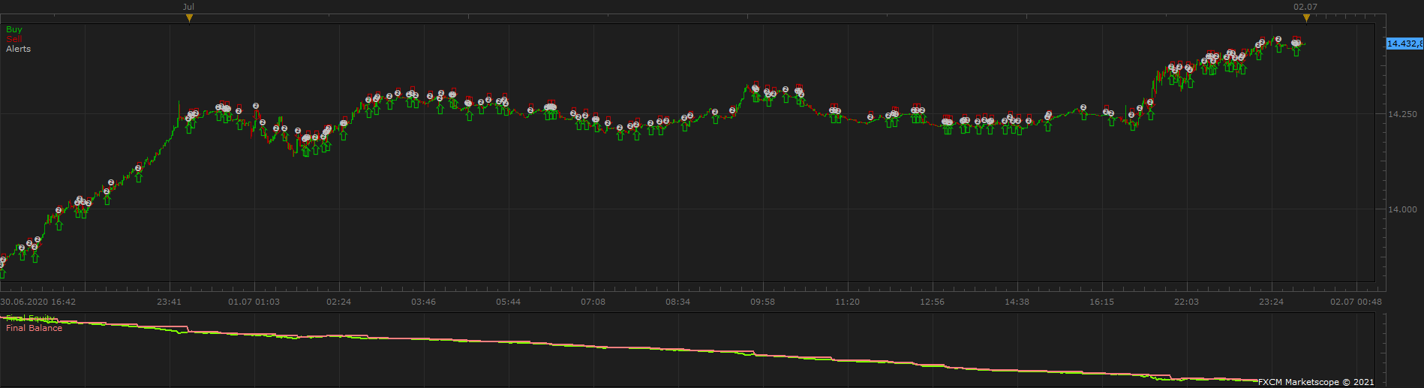Select the Sell legend label
Viewport: 1424px width, 388px height.
point(14,39)
